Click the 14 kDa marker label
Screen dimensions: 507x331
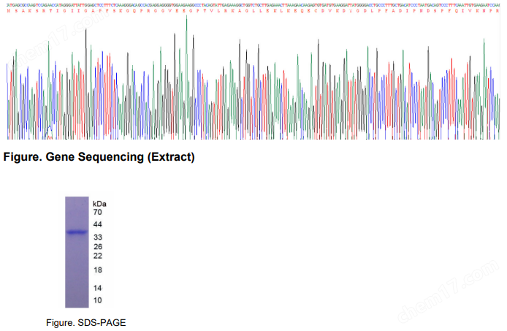[98, 288]
